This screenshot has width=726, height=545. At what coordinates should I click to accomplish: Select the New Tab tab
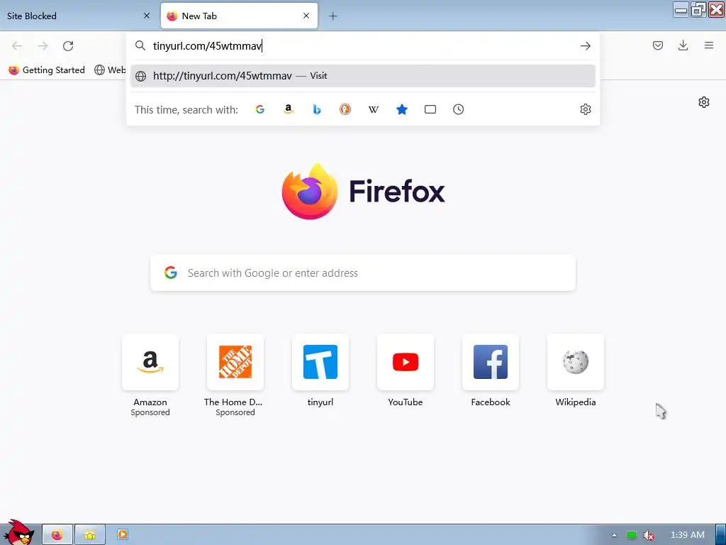tap(239, 16)
